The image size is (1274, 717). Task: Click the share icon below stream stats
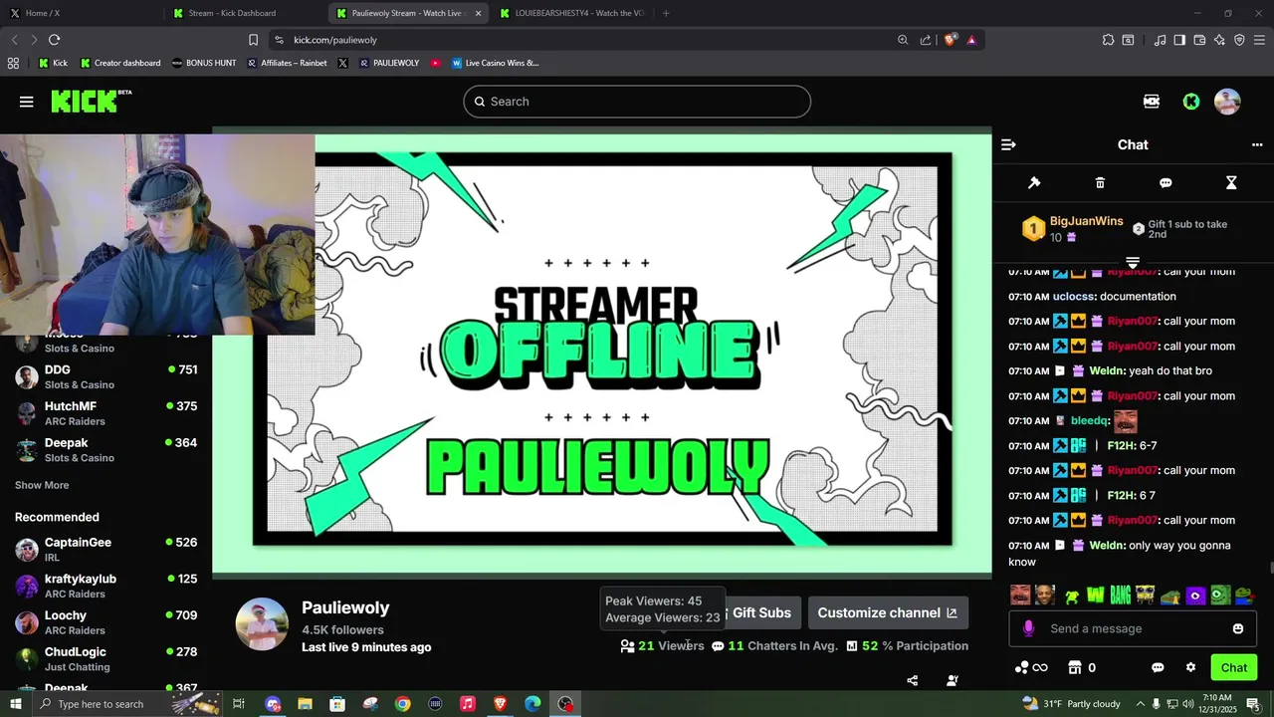click(x=913, y=681)
